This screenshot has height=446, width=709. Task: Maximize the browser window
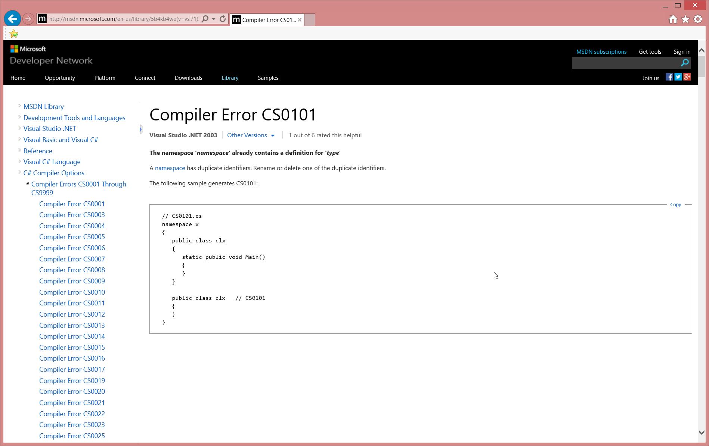tap(678, 6)
